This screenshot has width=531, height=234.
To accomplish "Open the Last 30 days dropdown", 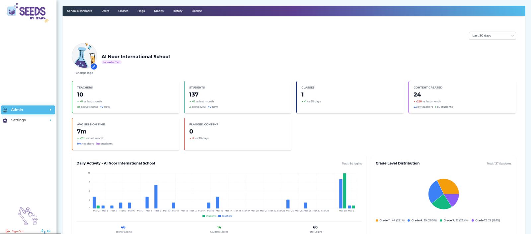I will [492, 36].
